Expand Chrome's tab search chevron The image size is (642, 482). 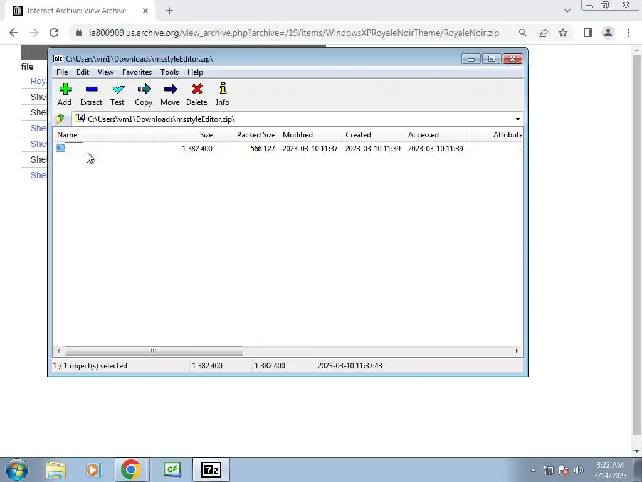point(567,11)
